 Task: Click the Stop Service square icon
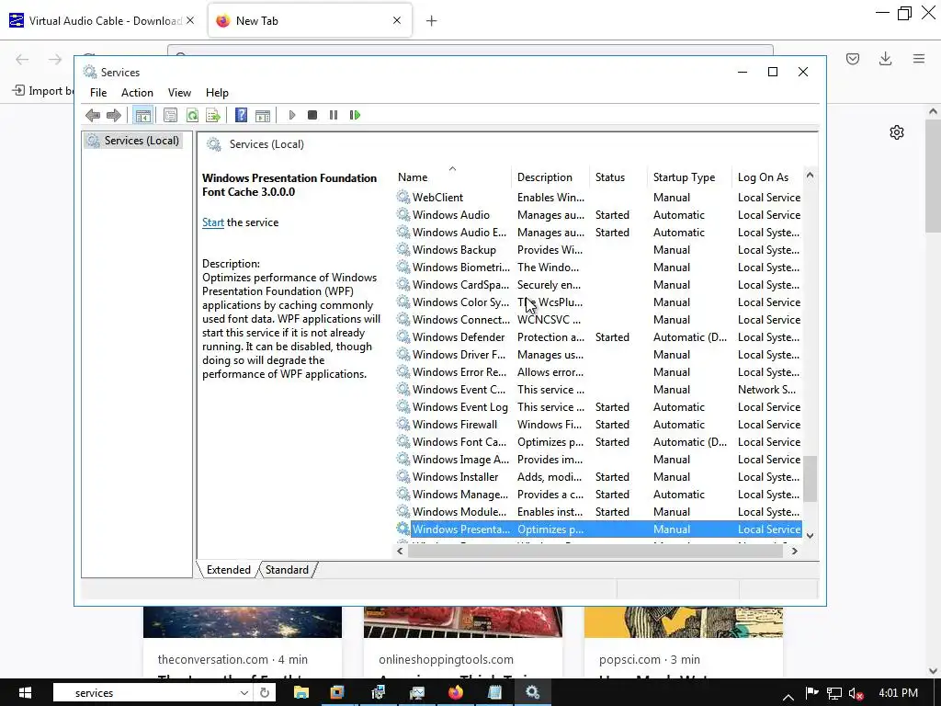(312, 115)
